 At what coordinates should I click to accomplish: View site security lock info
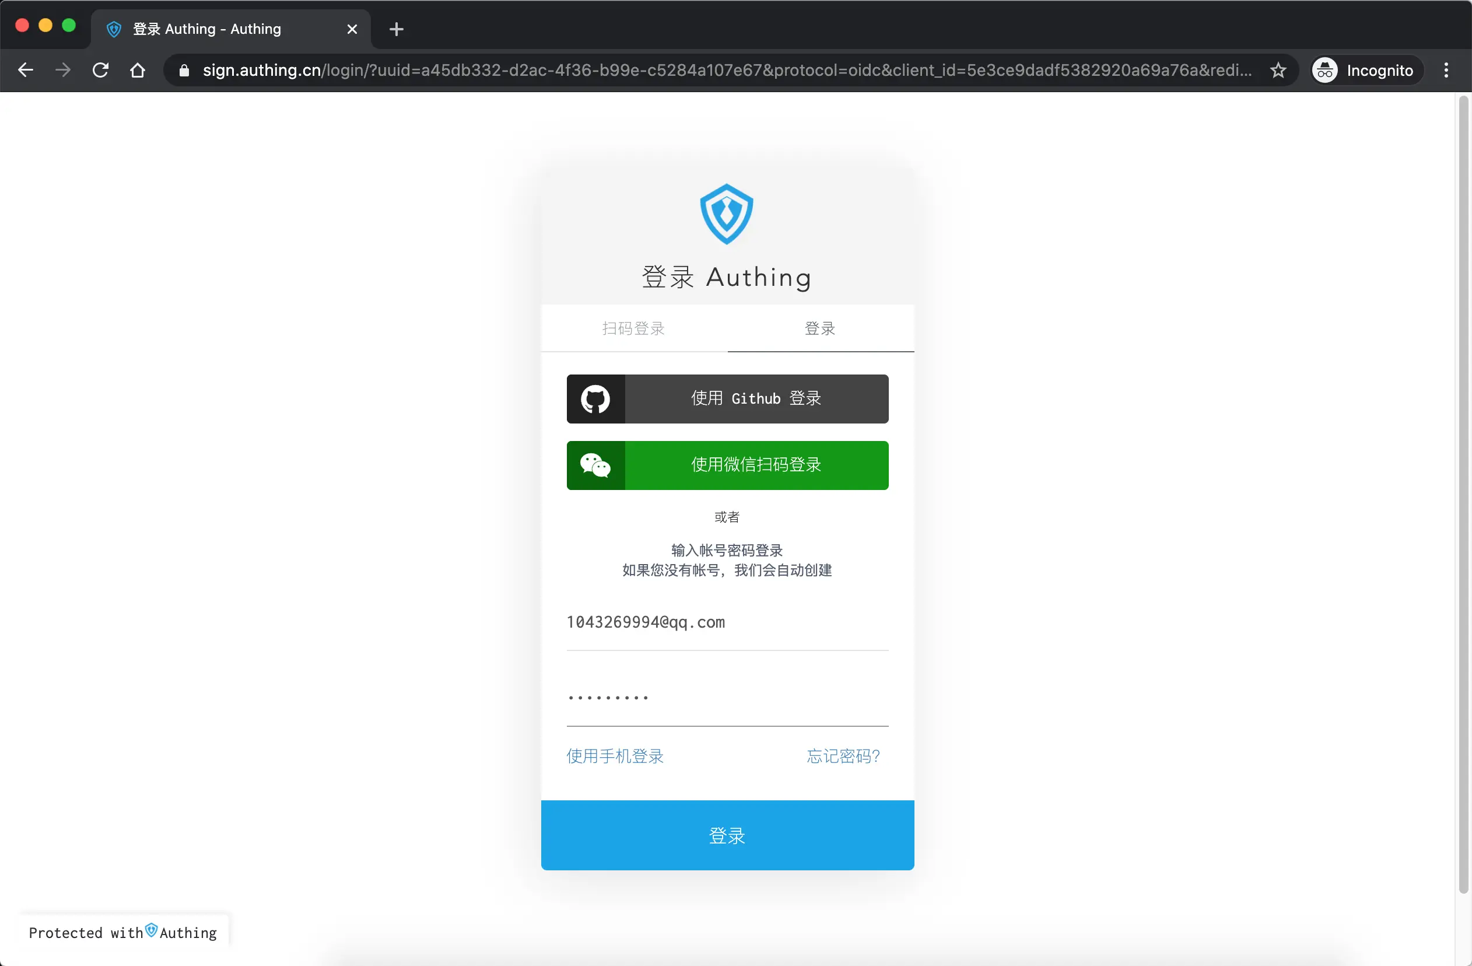(x=184, y=71)
